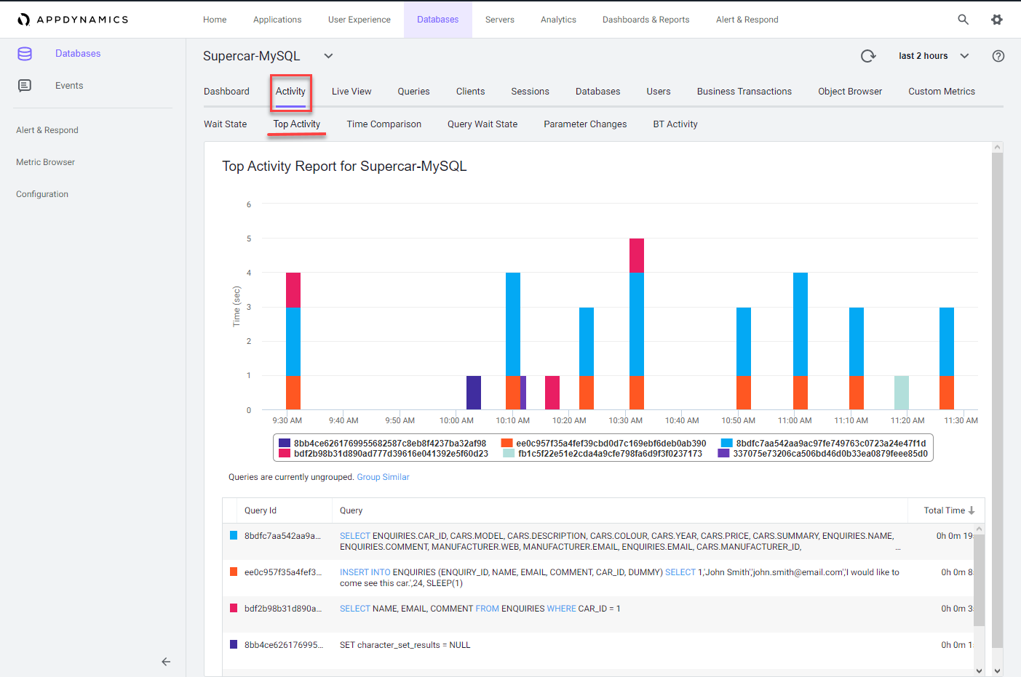Toggle legend swatch for bdf2b98b31d890ad query

click(x=285, y=453)
